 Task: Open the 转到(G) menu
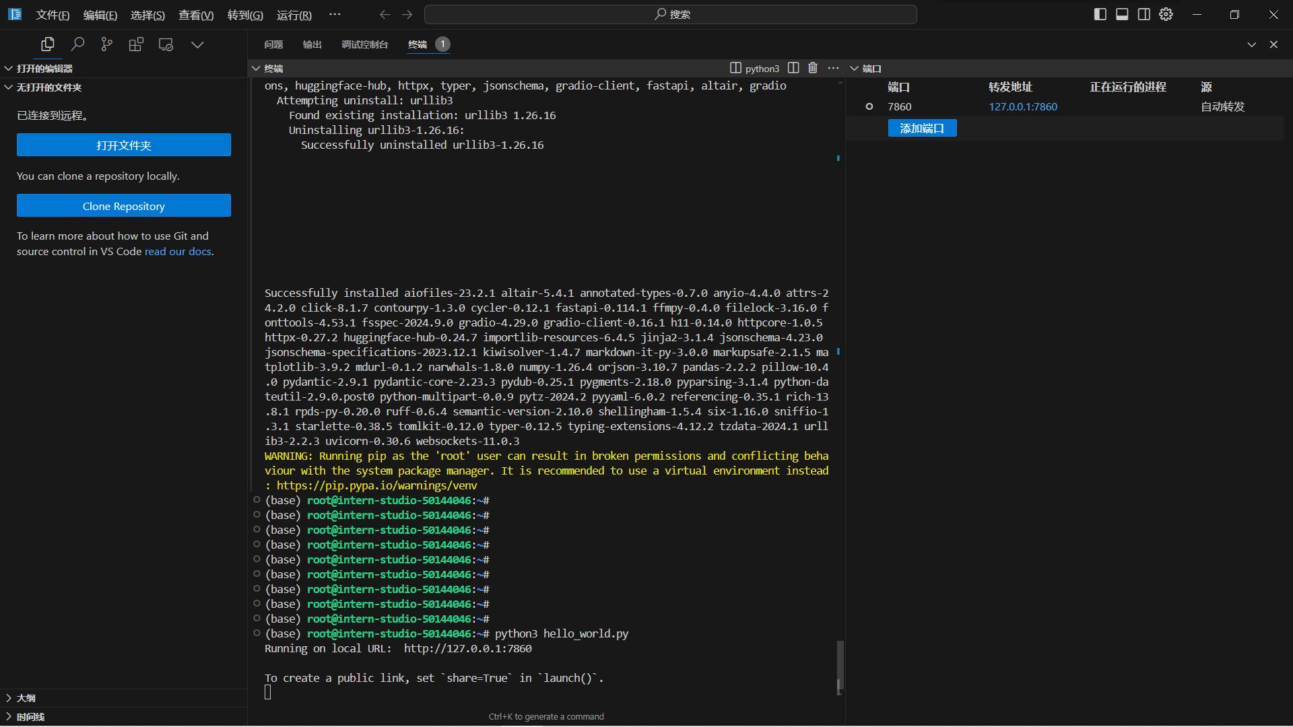coord(245,15)
